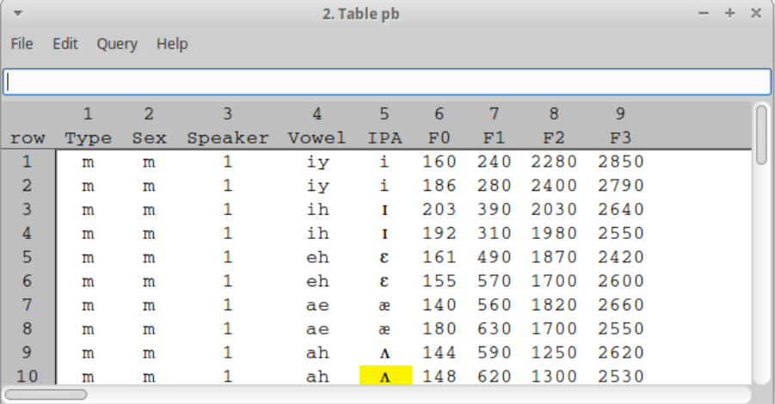The height and width of the screenshot is (404, 775).
Task: Select the Sex column header
Action: (x=149, y=138)
